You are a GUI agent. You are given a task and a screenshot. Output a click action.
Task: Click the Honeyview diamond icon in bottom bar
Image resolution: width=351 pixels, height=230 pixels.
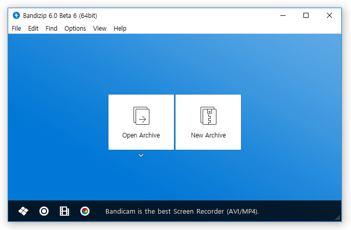click(x=24, y=211)
